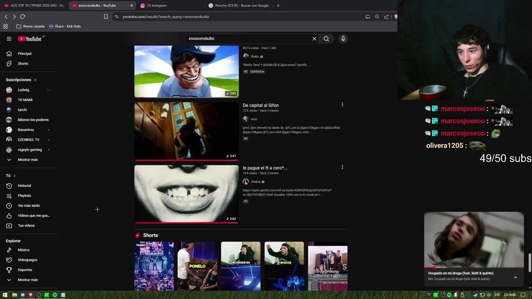Screen dimensions: 532x299
Task: Open browser zoom magnifier in address bar
Action: 377,17
